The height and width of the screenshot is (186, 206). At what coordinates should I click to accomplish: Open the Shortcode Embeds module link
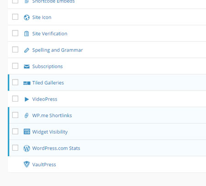[x=54, y=1]
